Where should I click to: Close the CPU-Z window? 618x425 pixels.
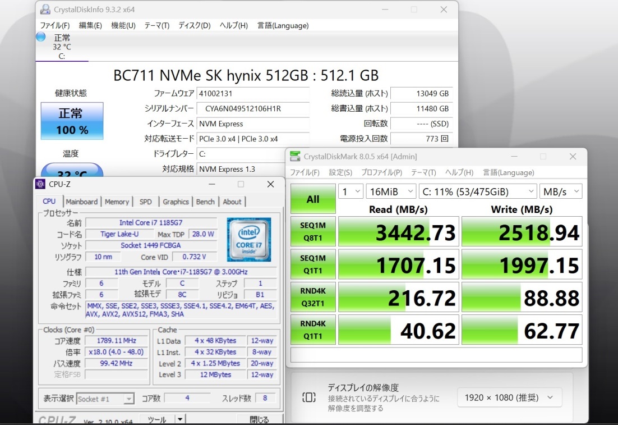(x=270, y=184)
